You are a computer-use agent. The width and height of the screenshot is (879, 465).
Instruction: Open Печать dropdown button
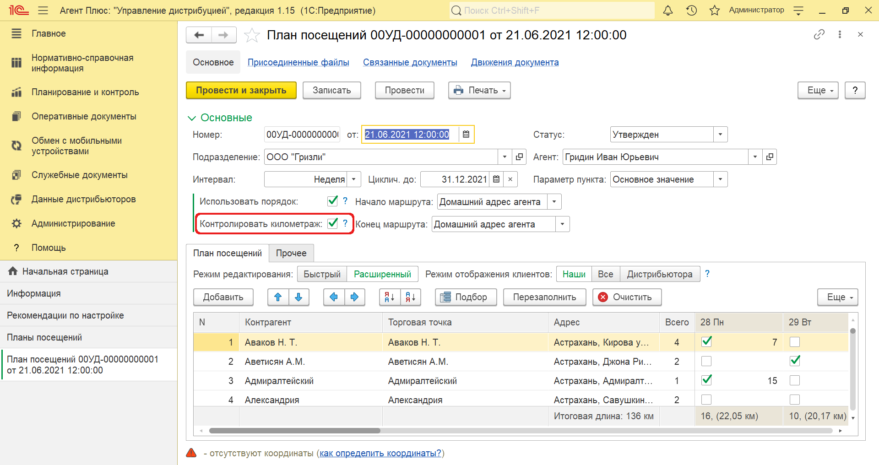(479, 90)
